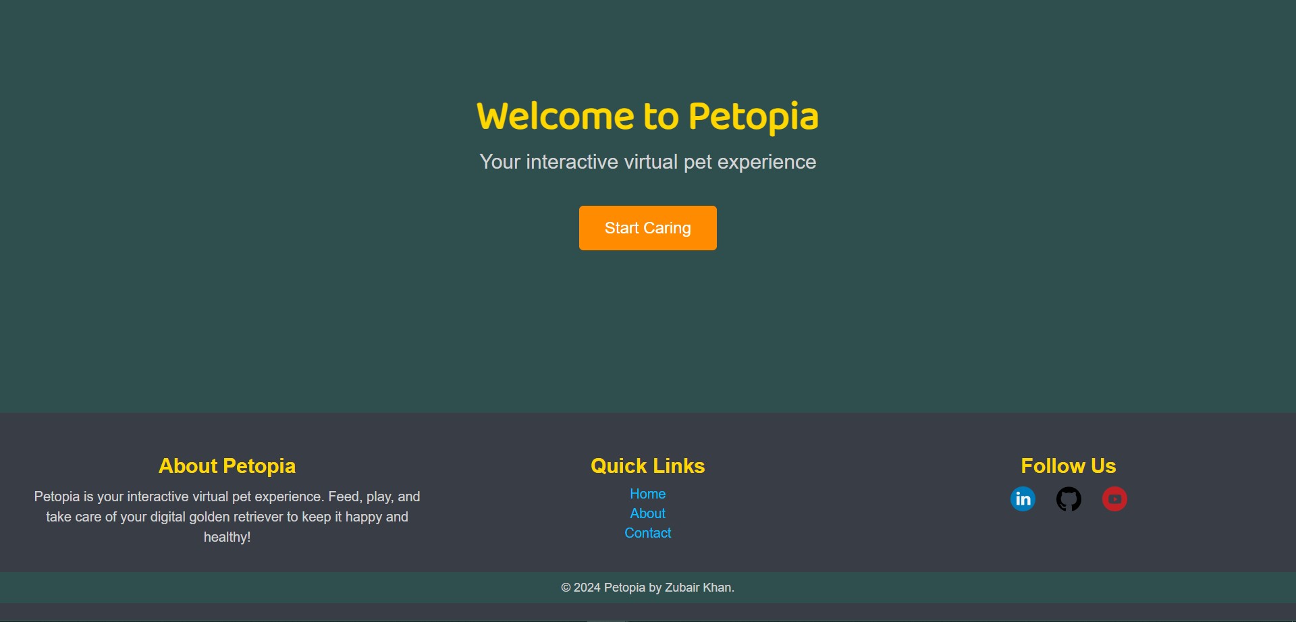The height and width of the screenshot is (622, 1296).
Task: Click the copyright notice by Zubair Khan
Action: [647, 587]
